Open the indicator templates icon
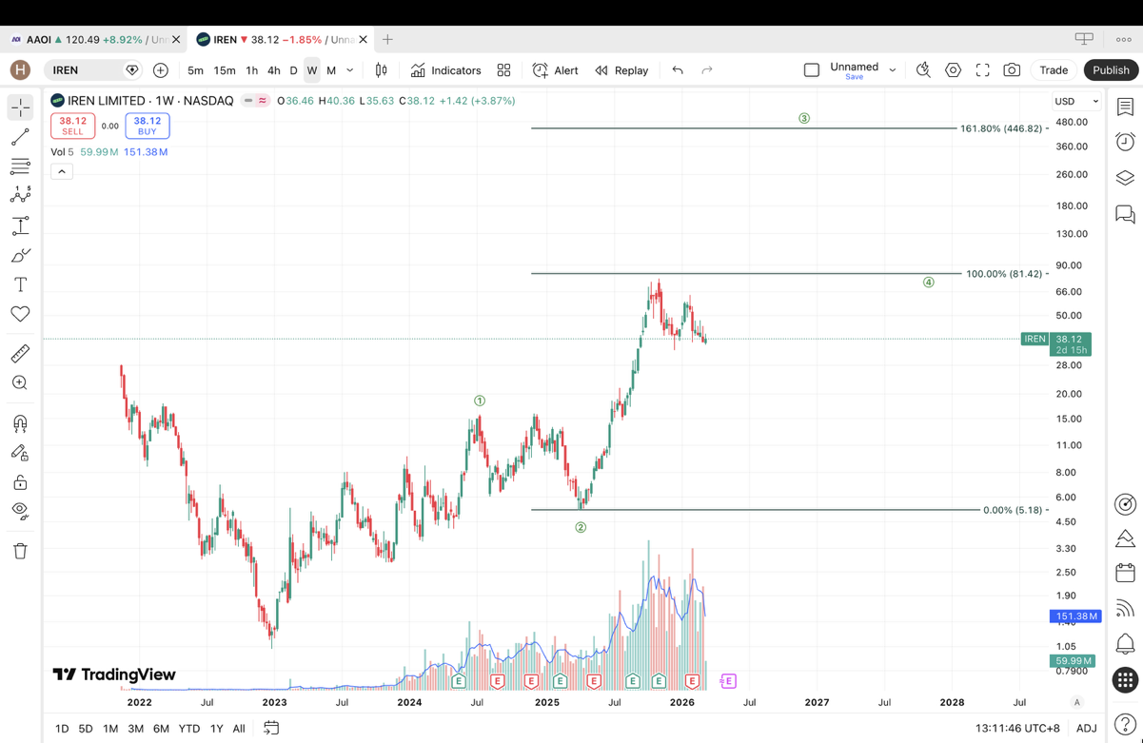 (x=503, y=70)
